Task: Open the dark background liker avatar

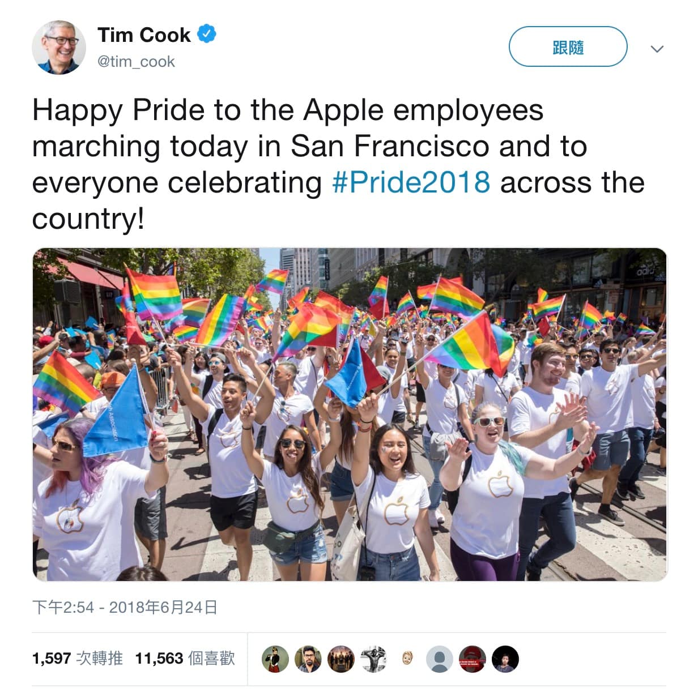Action: tap(505, 659)
